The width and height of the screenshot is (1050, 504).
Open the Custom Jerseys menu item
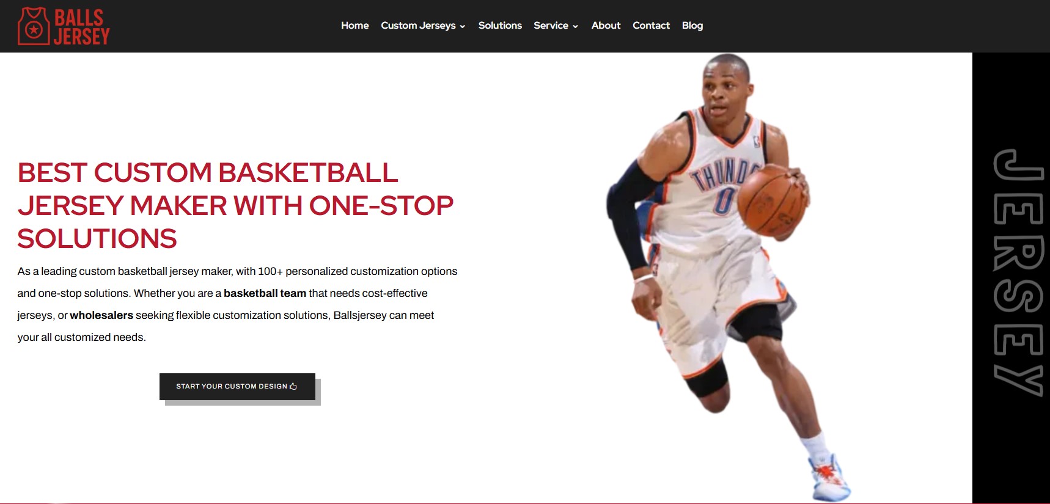pos(418,26)
